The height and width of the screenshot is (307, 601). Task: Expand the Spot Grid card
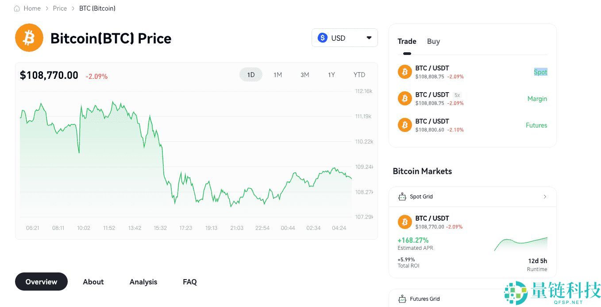pos(545,196)
